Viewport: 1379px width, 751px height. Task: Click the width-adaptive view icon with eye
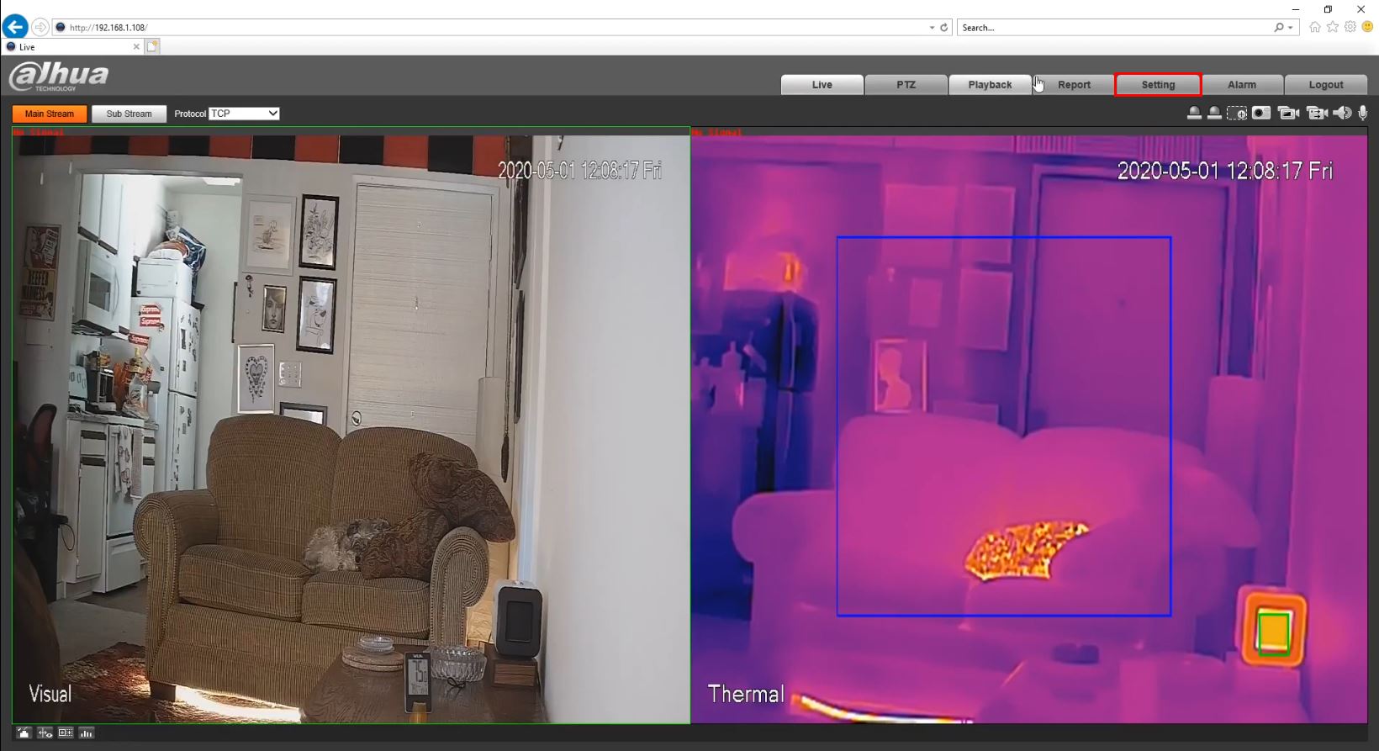click(x=45, y=733)
